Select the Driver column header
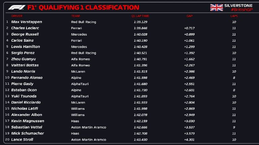 point(17,16)
